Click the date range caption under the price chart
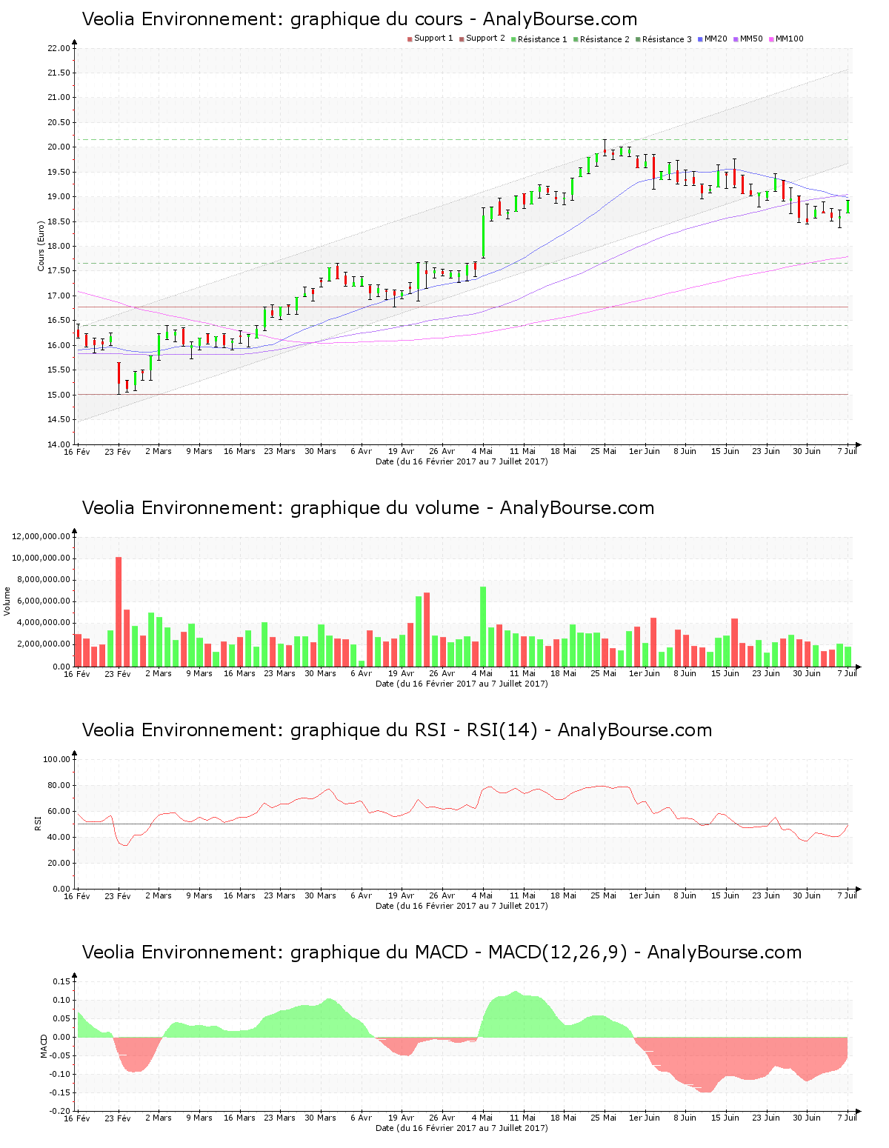 [x=462, y=461]
